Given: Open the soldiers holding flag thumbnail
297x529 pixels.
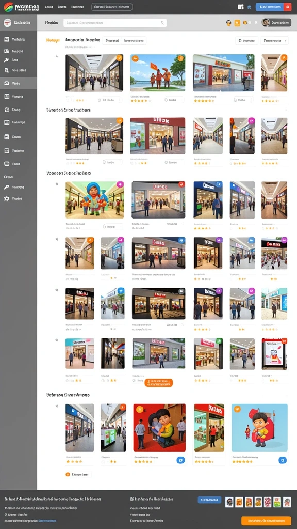Looking at the screenshot, I should pos(158,72).
